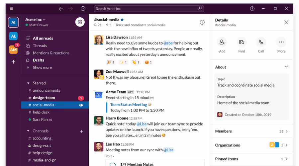Switch to AL workspace icon

(13, 36)
